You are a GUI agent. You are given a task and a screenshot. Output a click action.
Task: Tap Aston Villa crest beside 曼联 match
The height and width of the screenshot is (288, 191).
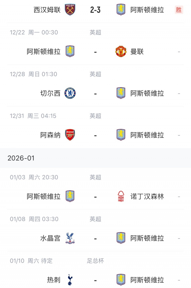click(x=70, y=51)
